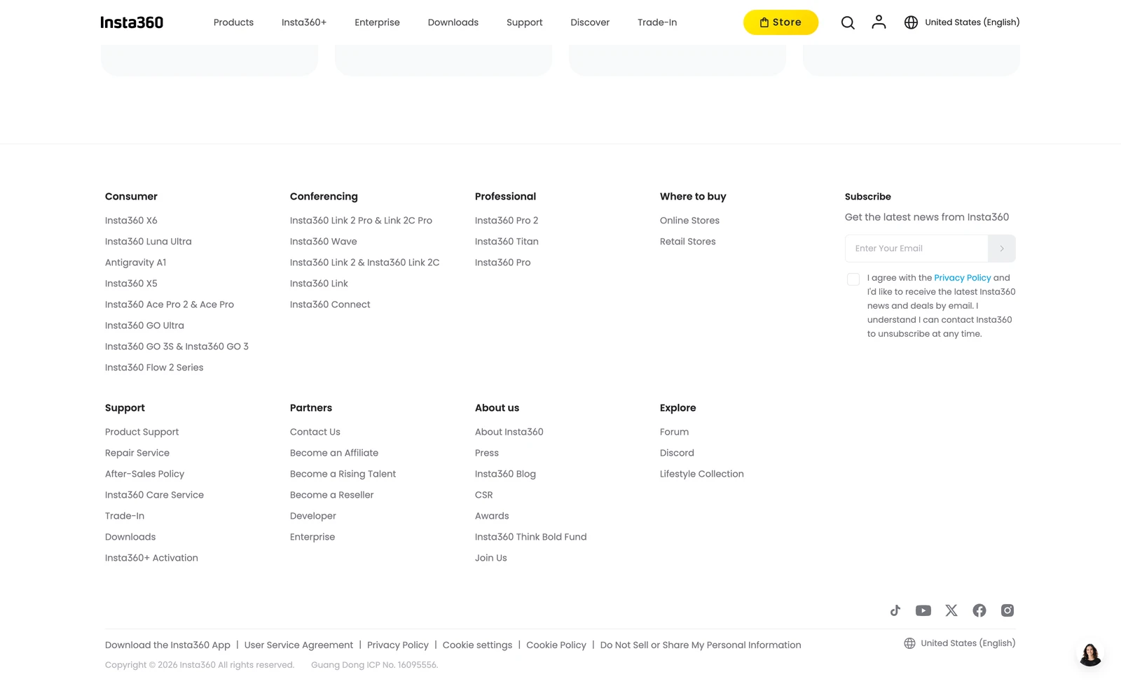Open Insta360 Ace Pro 2 & Ace Pro link
The width and height of the screenshot is (1121, 700).
pyautogui.click(x=170, y=304)
